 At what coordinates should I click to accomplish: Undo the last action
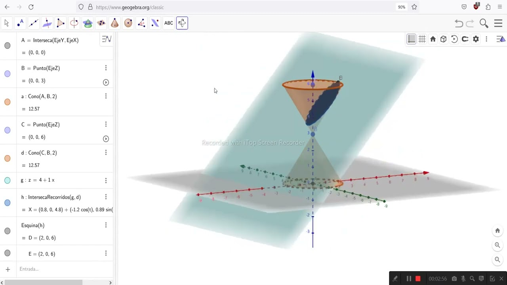point(459,24)
